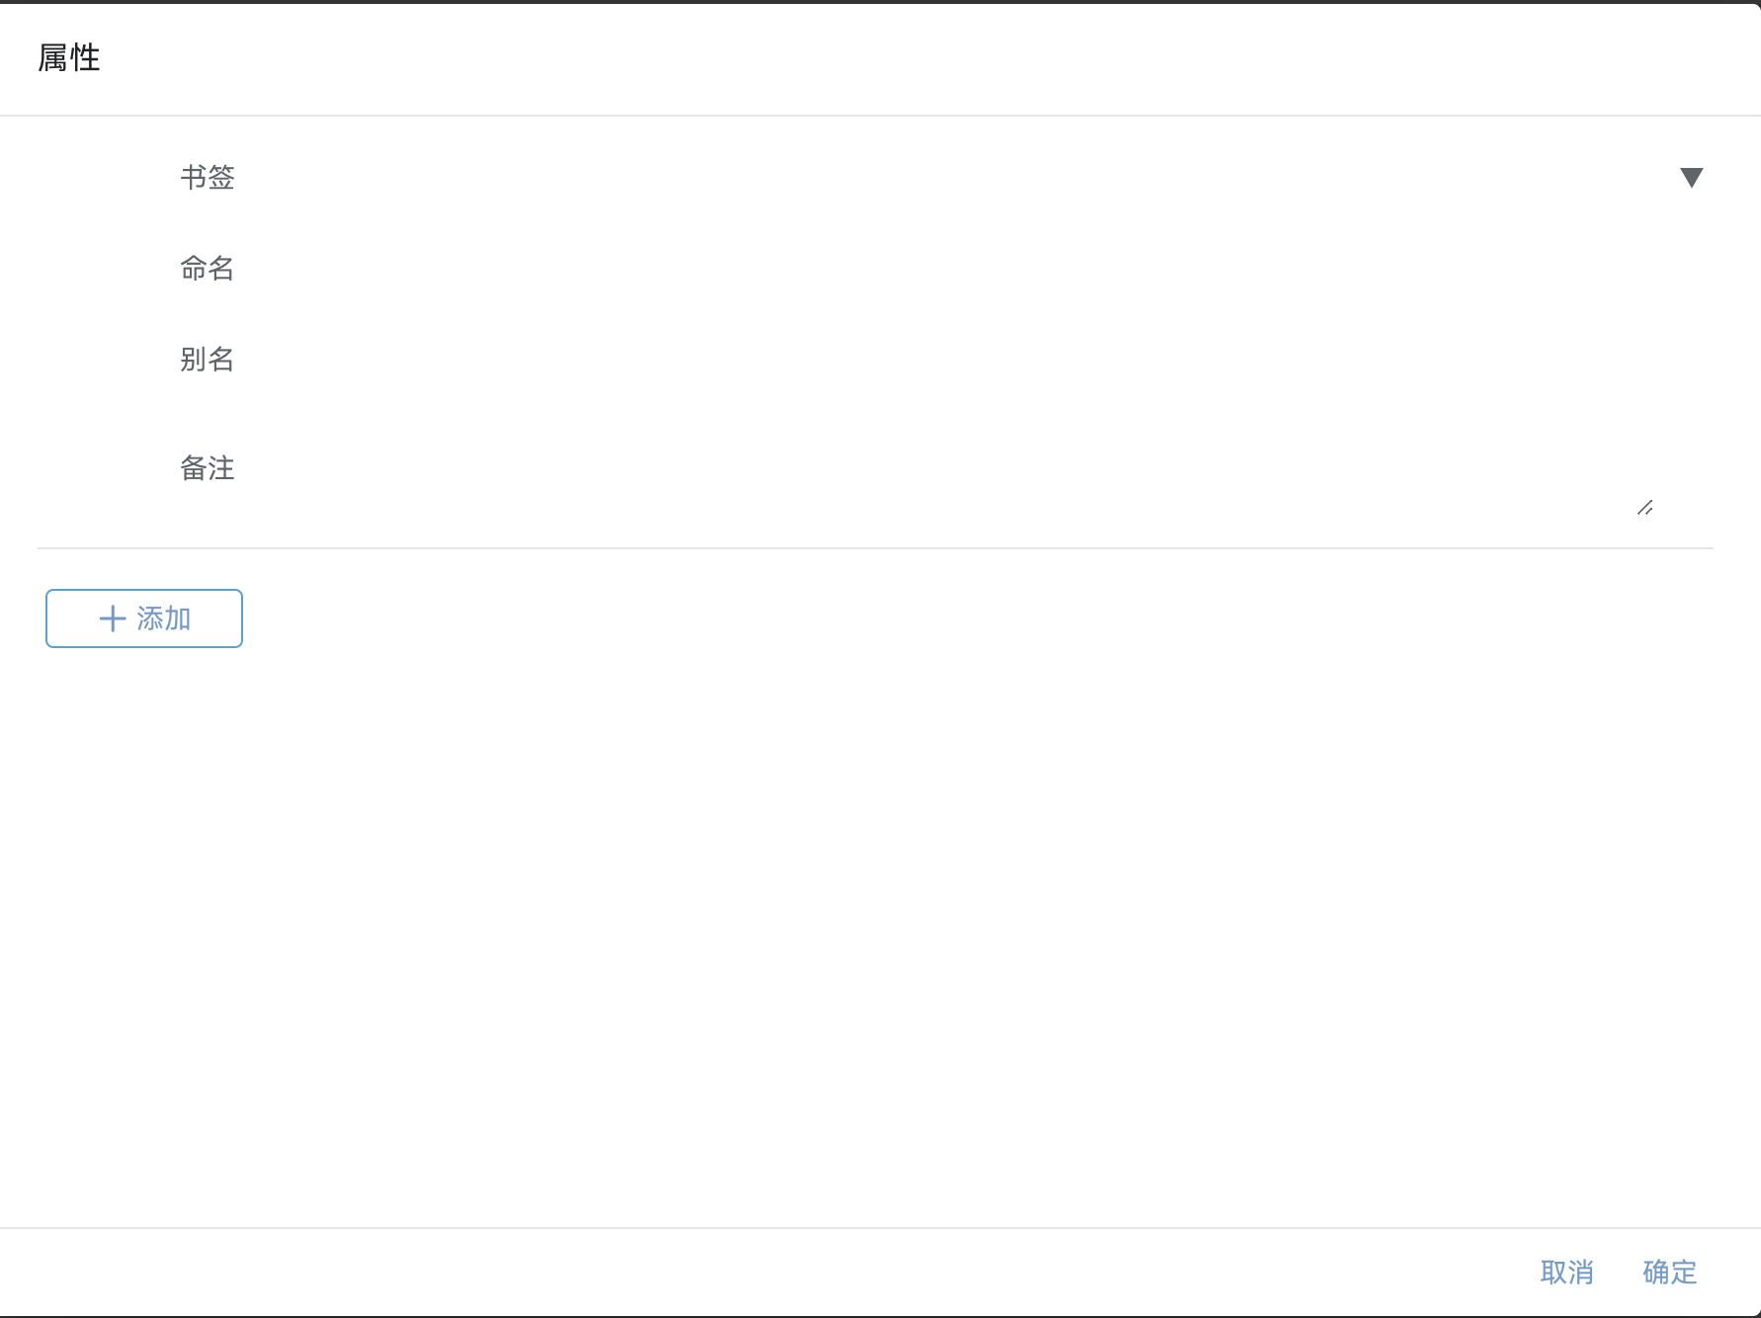Viewport: 1761px width, 1318px height.
Task: Click the plus icon on the 添加 button
Action: coord(112,618)
